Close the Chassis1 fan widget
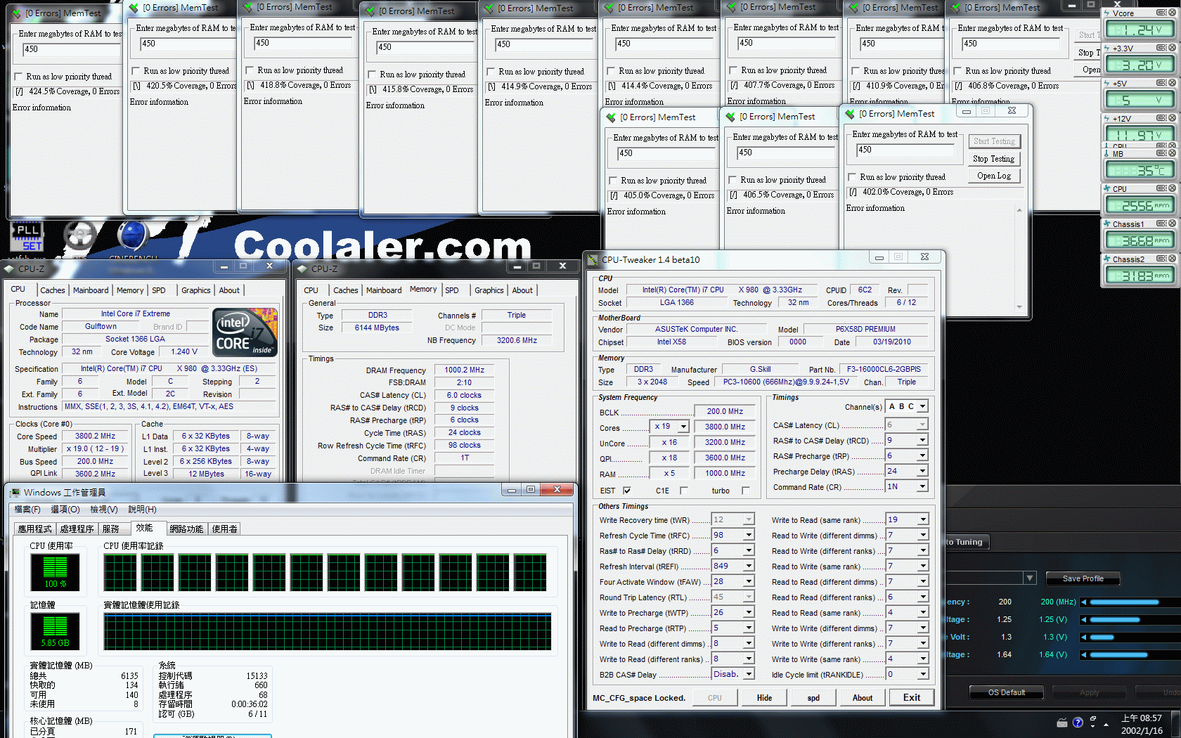Image resolution: width=1181 pixels, height=738 pixels. [1172, 224]
